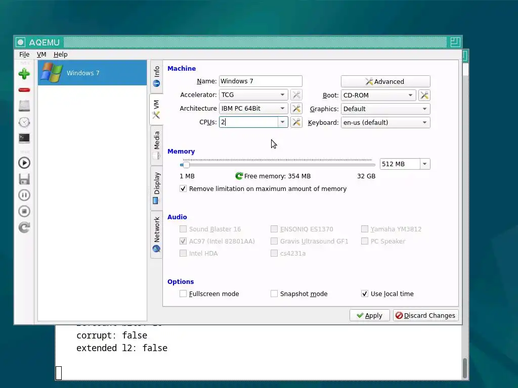Screen dimensions: 518x388
Task: Open the Help menu
Action: [x=61, y=55]
